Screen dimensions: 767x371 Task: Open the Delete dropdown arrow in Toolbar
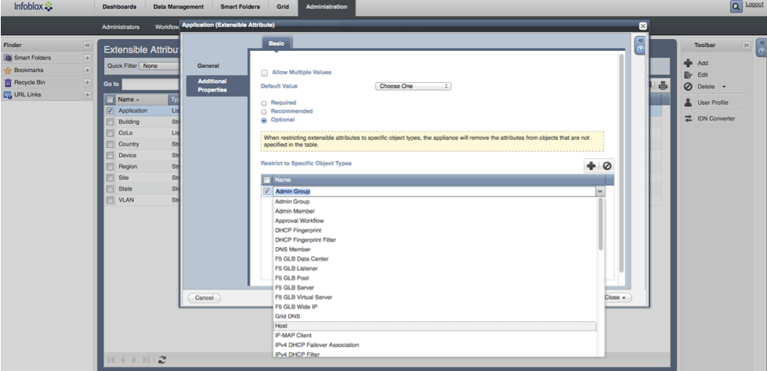(724, 87)
